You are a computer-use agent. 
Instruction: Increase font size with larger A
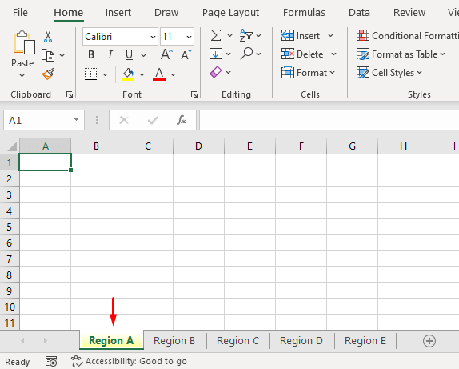pos(166,54)
